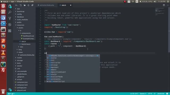Open Source Control view in activity bar
This screenshot has height=95, width=170.
10,18
